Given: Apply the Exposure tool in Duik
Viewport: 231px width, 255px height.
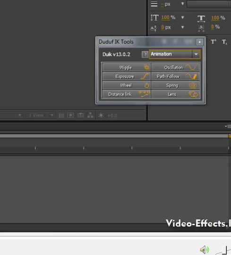Looking at the screenshot, I should pyautogui.click(x=127, y=76).
